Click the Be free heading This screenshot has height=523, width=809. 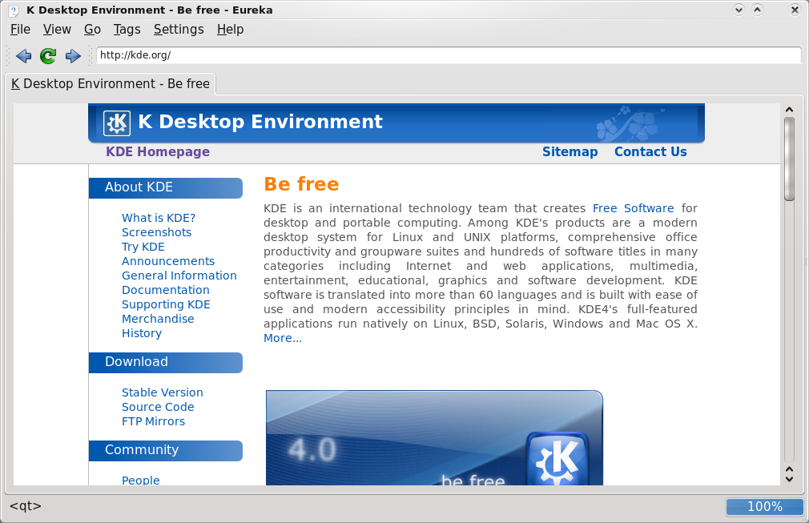(301, 184)
